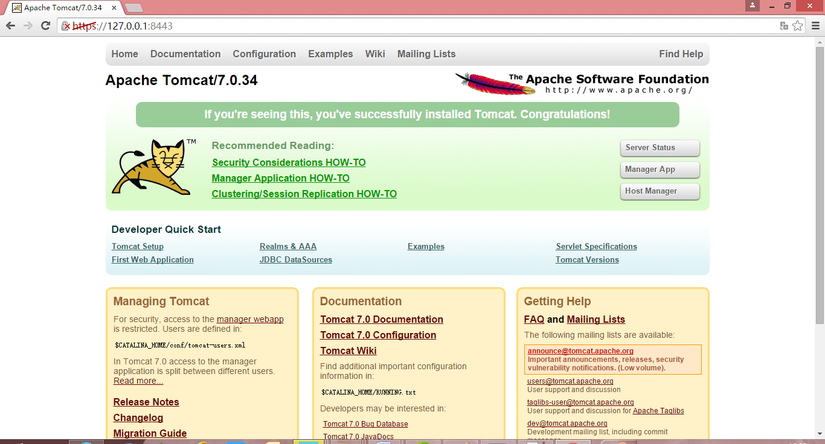Open Tomcat 7.0 Documentation link
825x444 pixels.
point(382,319)
